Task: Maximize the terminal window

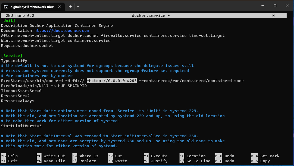Action: coord(275,6)
